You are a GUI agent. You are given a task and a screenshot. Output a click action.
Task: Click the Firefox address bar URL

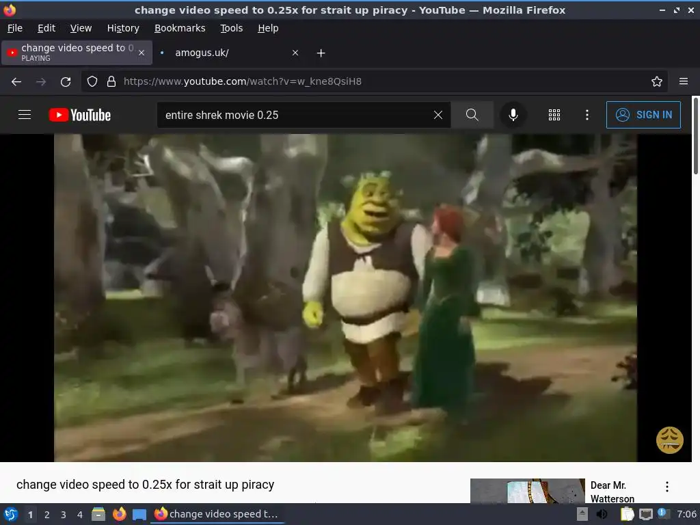tap(243, 81)
